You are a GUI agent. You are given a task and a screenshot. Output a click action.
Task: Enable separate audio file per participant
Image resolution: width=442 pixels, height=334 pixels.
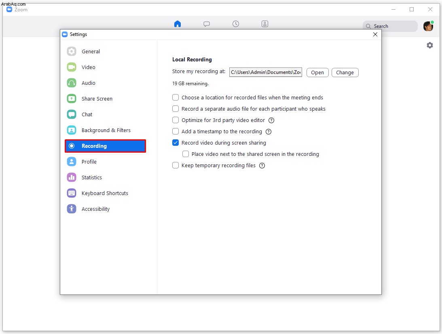(176, 109)
